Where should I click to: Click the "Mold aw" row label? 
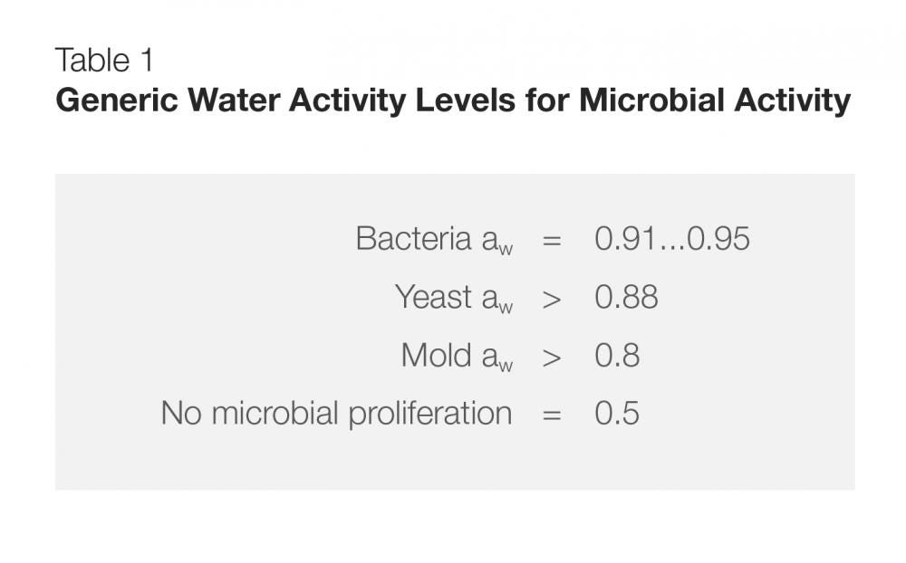point(457,356)
